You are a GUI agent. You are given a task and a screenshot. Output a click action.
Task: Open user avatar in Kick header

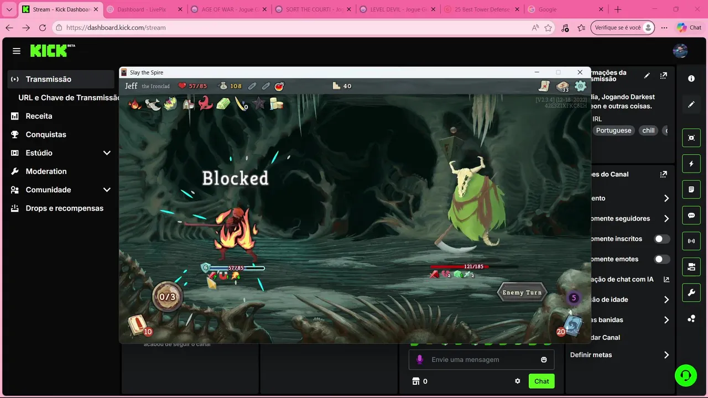pyautogui.click(x=680, y=51)
